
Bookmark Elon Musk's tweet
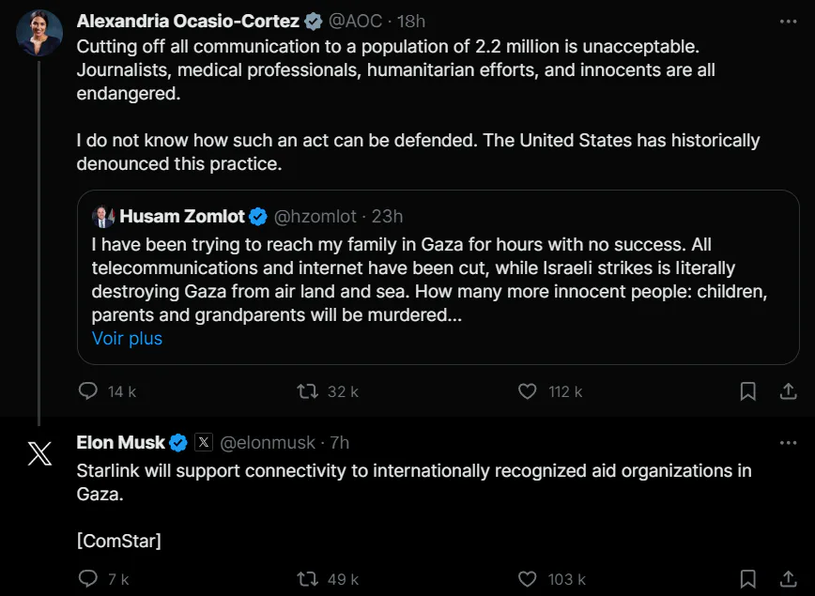pos(747,579)
